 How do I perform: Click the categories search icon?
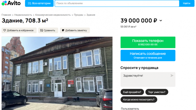point(29,3)
